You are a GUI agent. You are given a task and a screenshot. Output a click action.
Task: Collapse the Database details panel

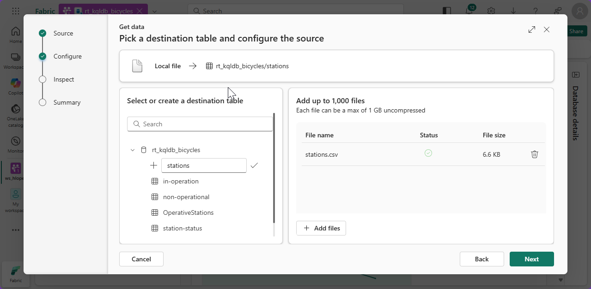(x=575, y=75)
